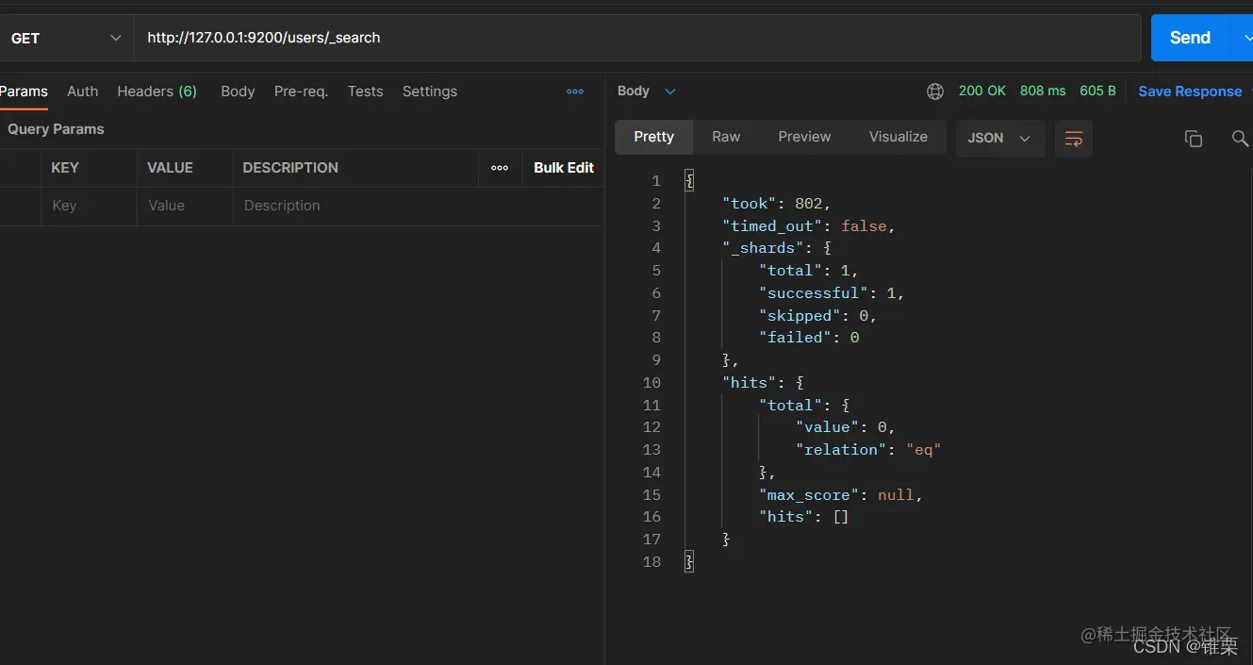Click line number 10 in gutter
The image size is (1253, 665).
point(651,383)
